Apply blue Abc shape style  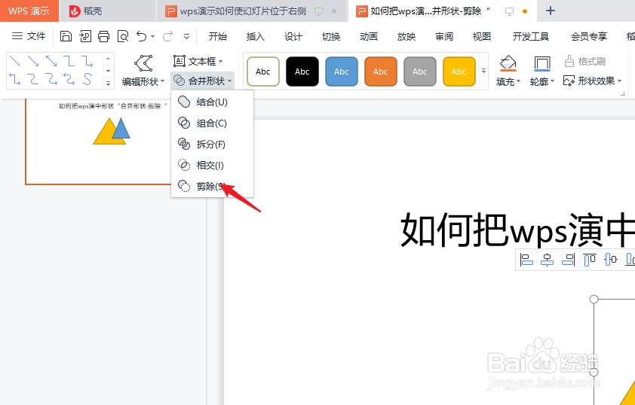click(x=342, y=72)
